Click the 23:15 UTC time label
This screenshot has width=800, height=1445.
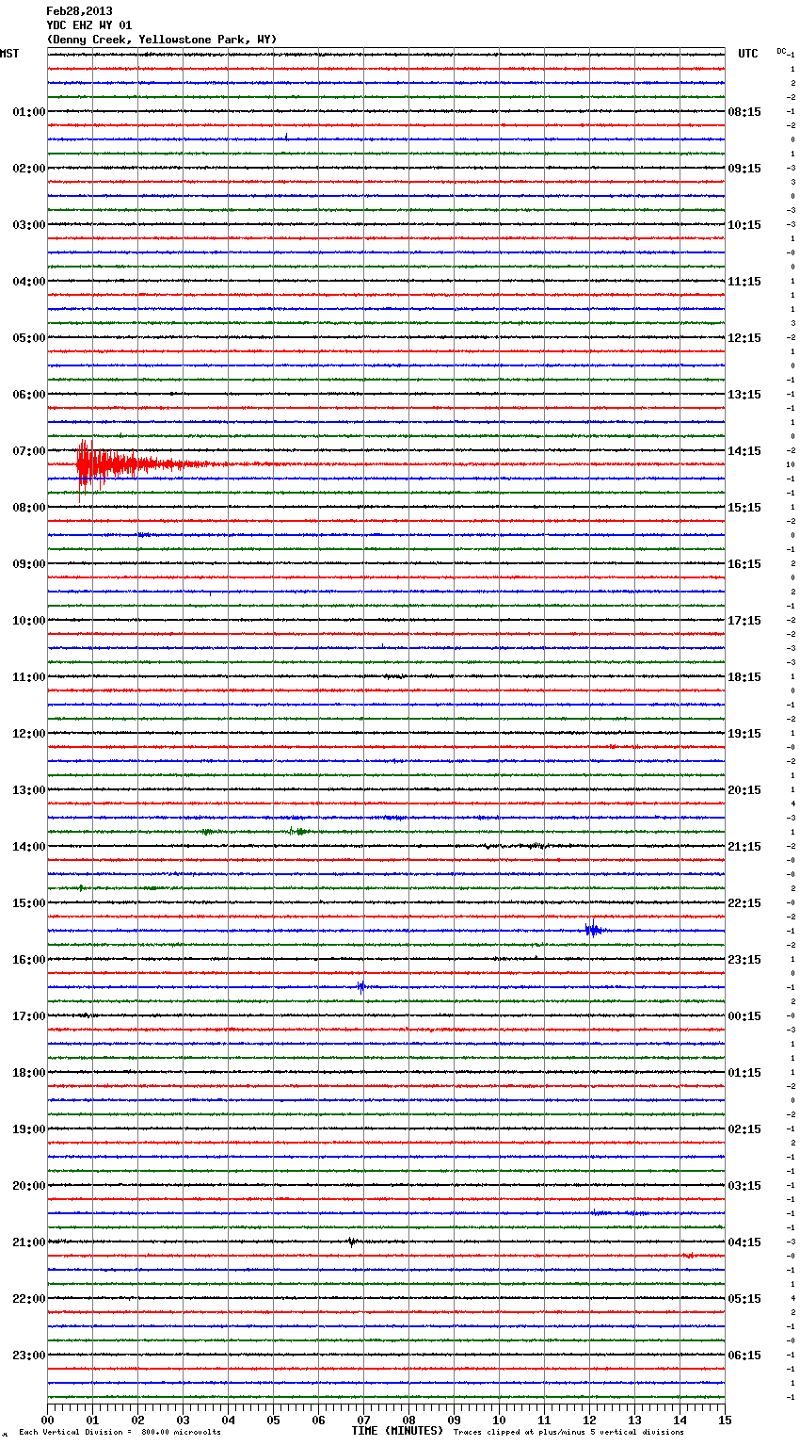click(x=744, y=960)
